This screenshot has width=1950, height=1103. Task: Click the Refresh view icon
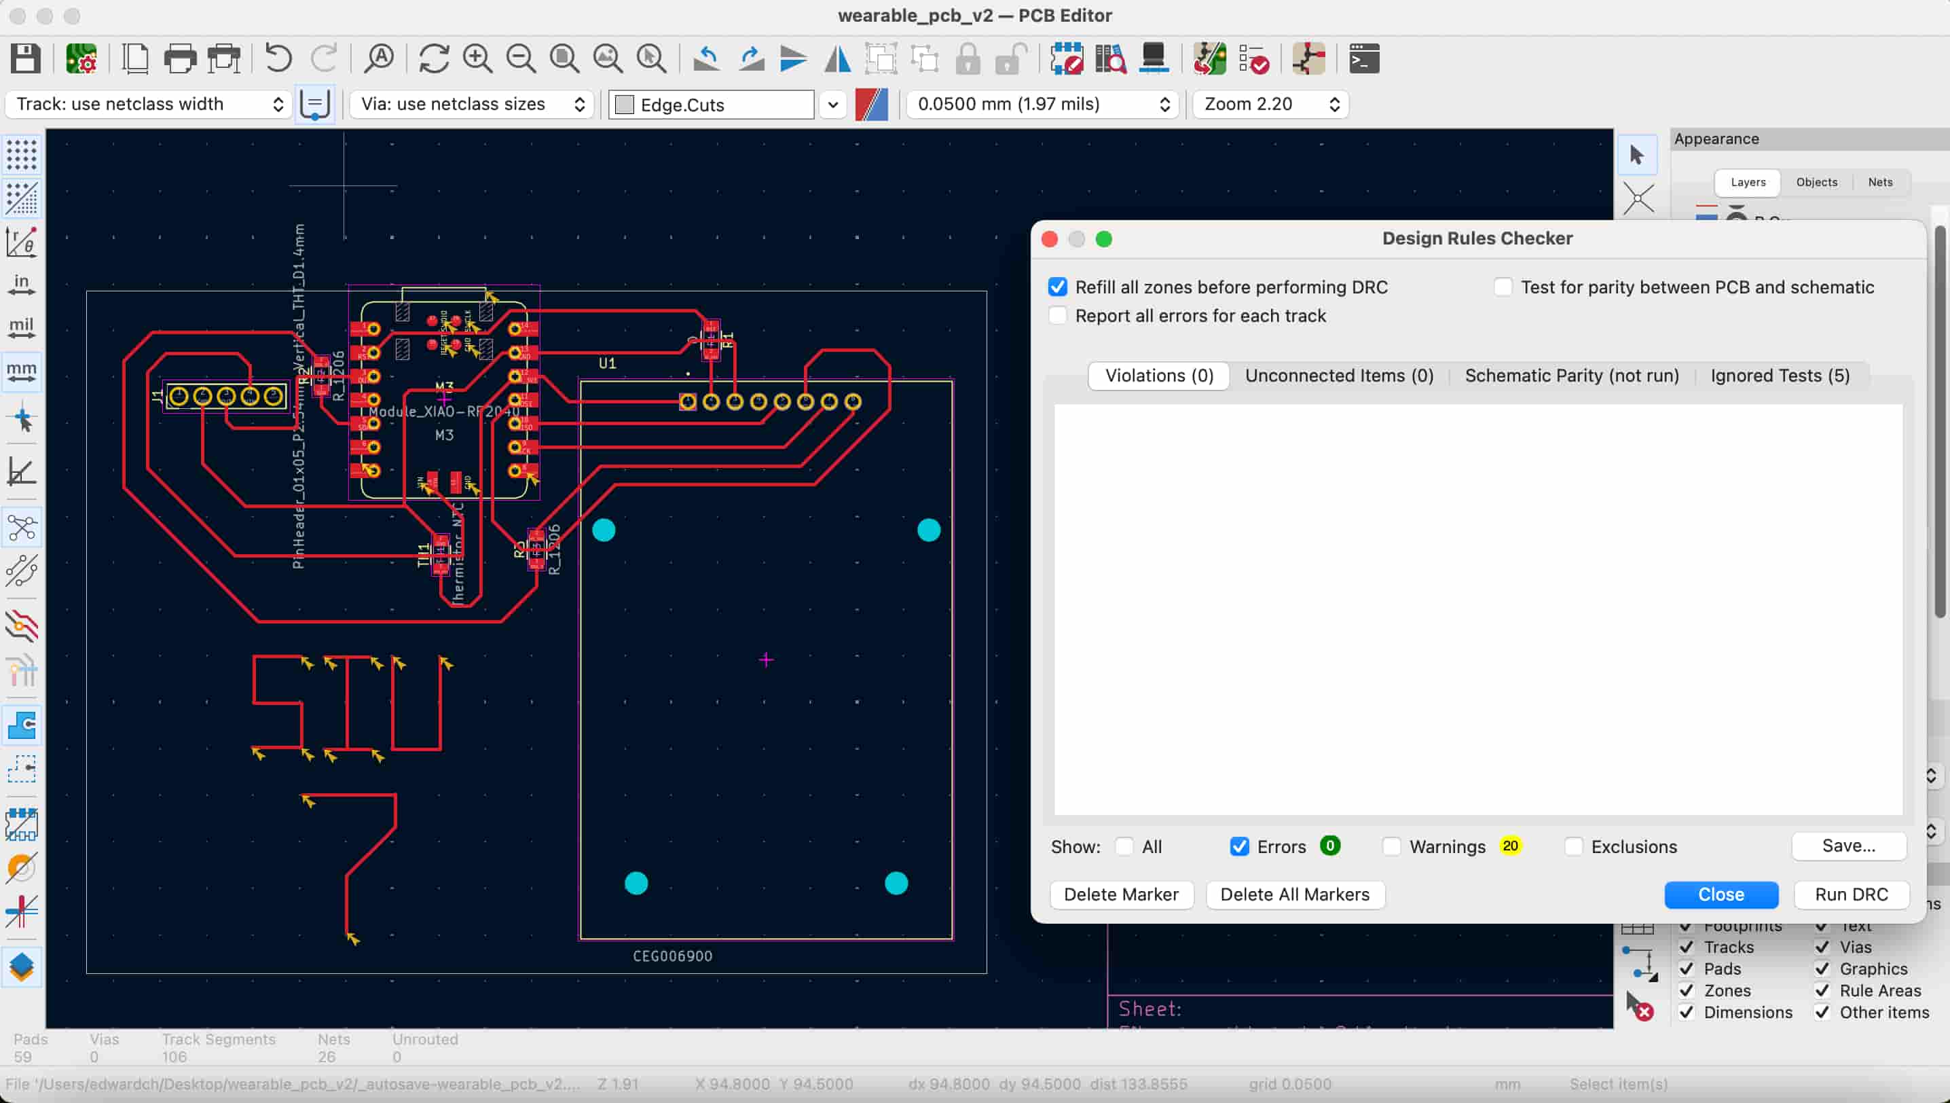(433, 58)
